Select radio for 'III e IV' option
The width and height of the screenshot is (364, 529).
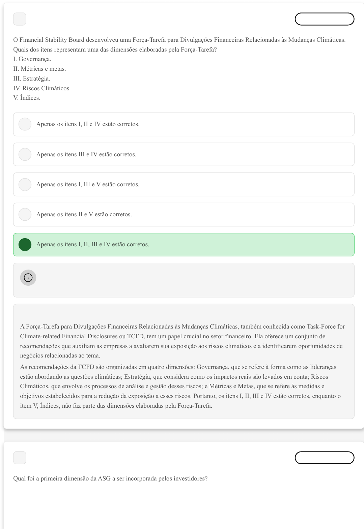pos(25,154)
